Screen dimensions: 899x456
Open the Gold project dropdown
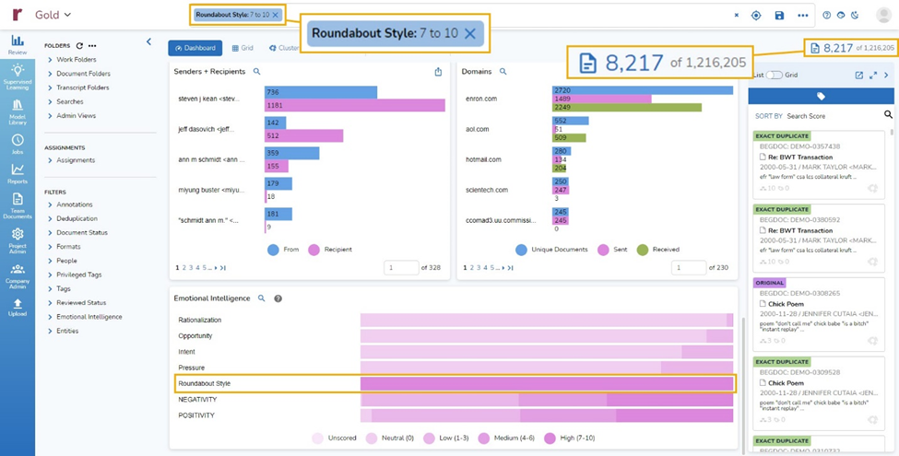pos(53,15)
